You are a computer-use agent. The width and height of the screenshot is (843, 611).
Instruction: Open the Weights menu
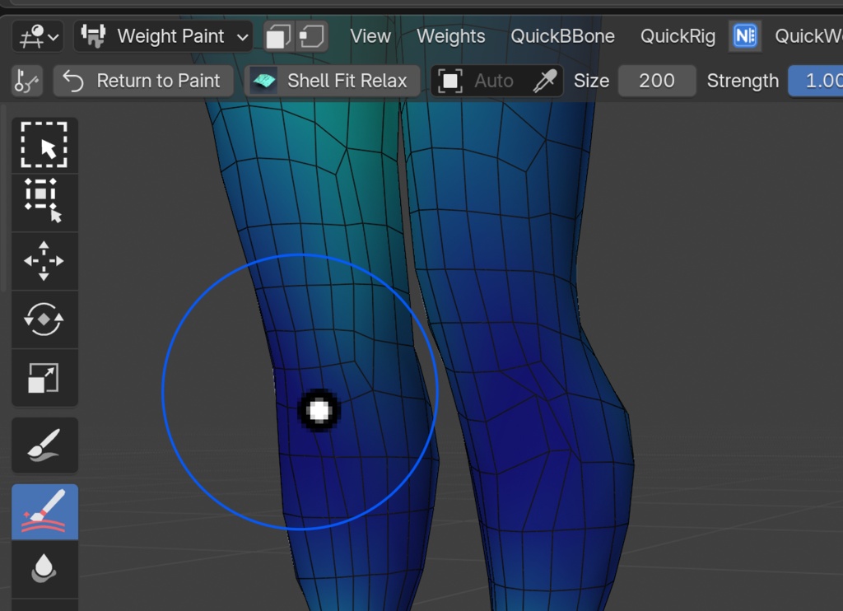(450, 36)
